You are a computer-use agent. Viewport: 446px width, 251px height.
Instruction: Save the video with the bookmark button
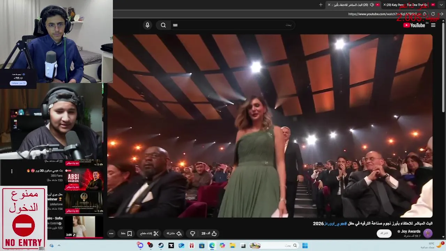pyautogui.click(x=126, y=234)
